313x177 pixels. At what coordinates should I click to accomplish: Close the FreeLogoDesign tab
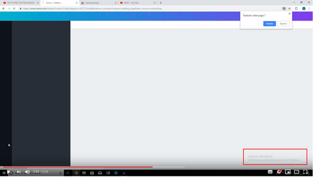coord(115,3)
